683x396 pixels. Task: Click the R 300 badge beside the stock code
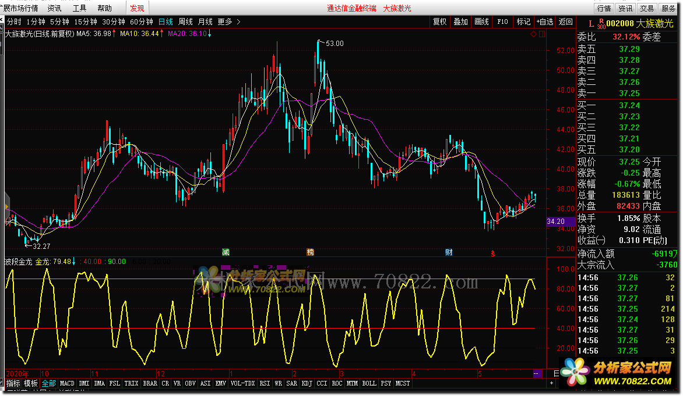pyautogui.click(x=601, y=24)
